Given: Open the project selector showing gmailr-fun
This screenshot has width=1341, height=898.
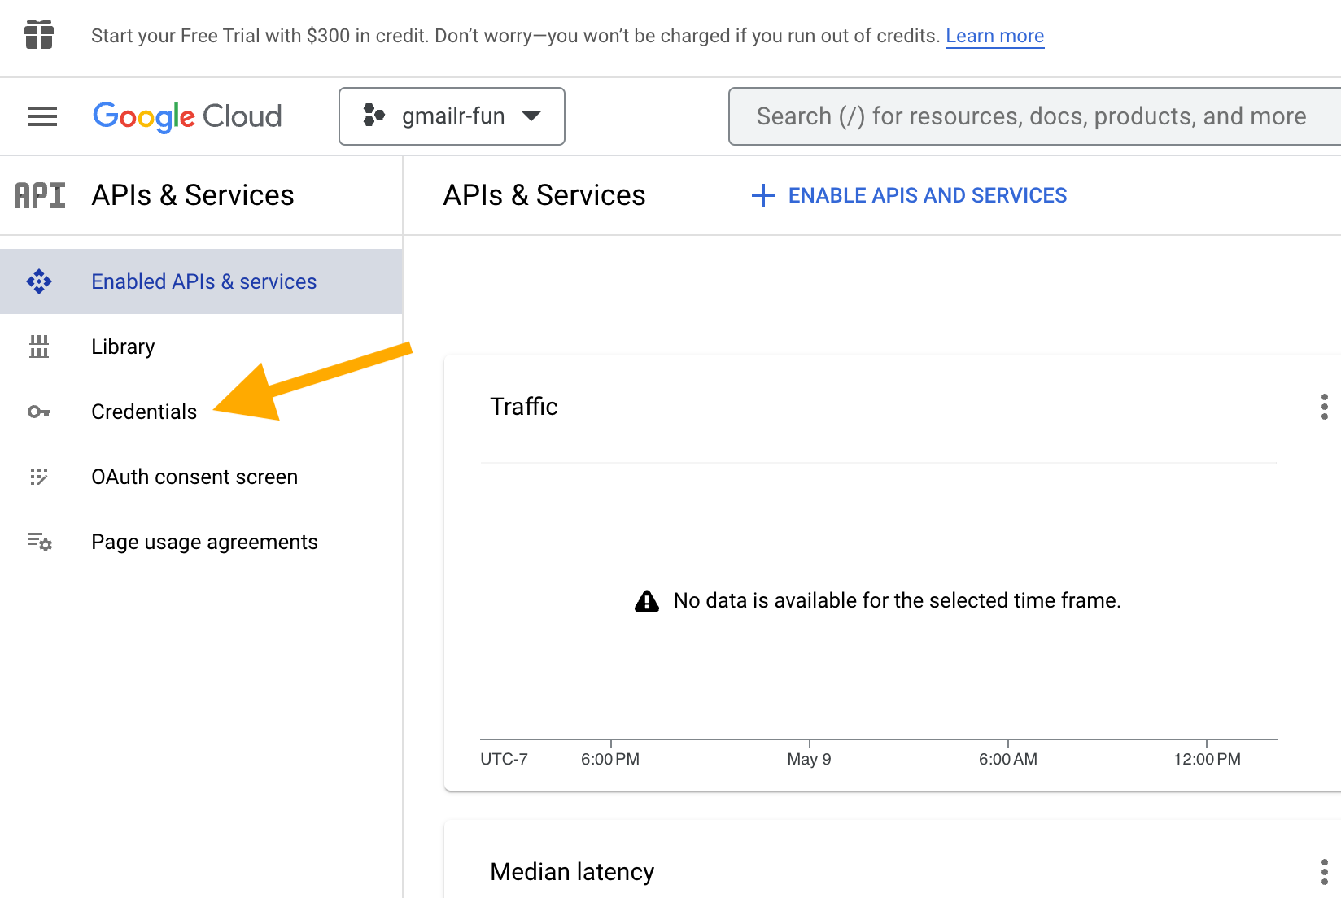Looking at the screenshot, I should 452,116.
